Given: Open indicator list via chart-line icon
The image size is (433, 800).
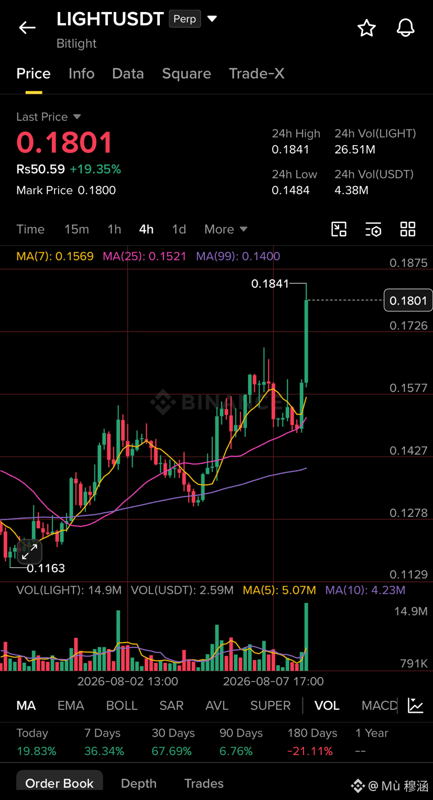Looking at the screenshot, I should pyautogui.click(x=416, y=706).
